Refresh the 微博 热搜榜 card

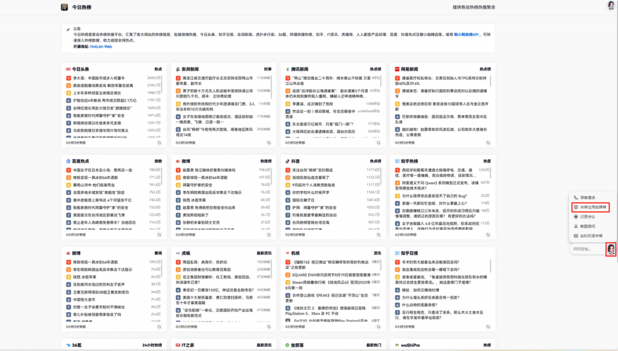coord(269,235)
